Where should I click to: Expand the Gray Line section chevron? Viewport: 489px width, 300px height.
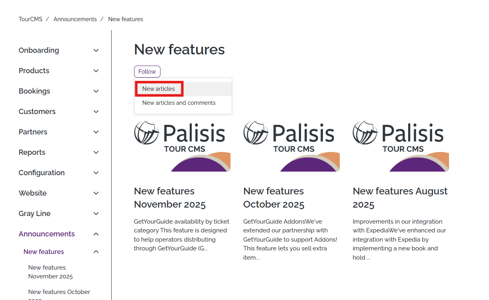point(96,214)
